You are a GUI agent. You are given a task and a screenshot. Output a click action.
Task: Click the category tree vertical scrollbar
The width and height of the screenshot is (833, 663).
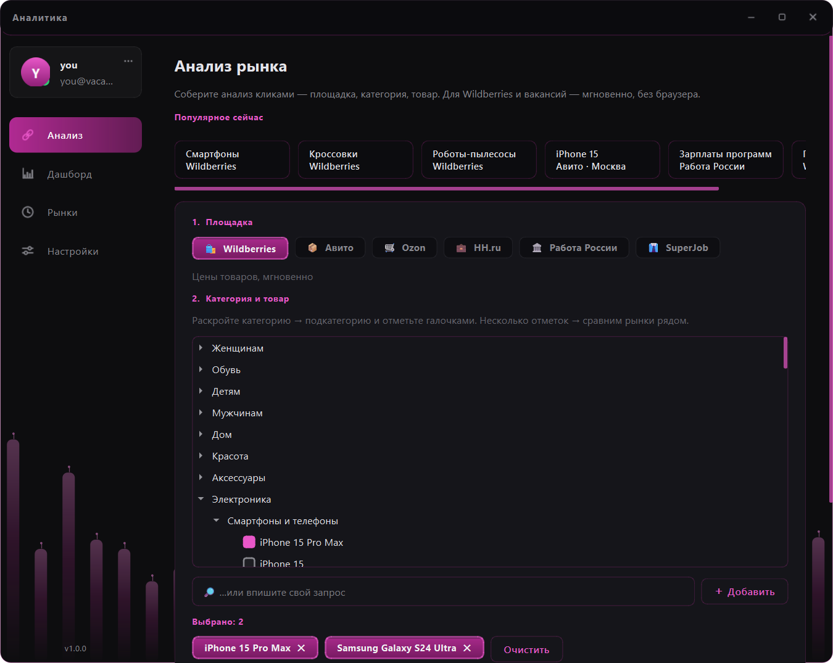tap(785, 353)
